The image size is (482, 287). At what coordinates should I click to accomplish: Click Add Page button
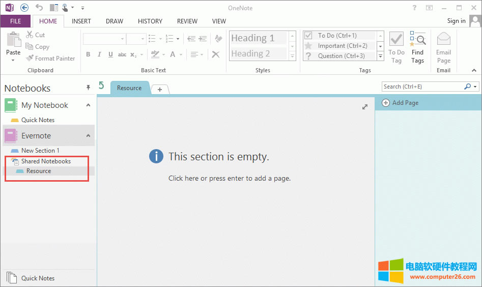click(x=401, y=103)
